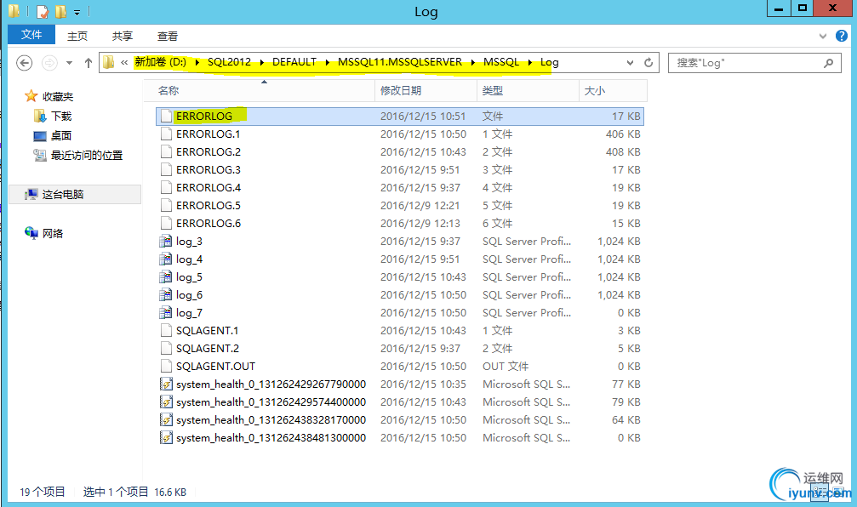Select the log_3 profiler trace icon
The width and height of the screenshot is (857, 507).
point(166,241)
